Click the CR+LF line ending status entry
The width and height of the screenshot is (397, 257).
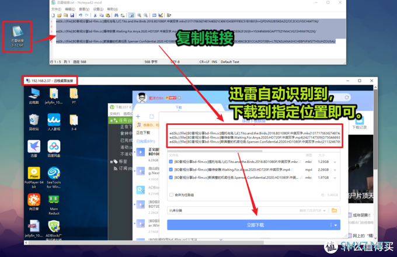pyautogui.click(x=204, y=62)
